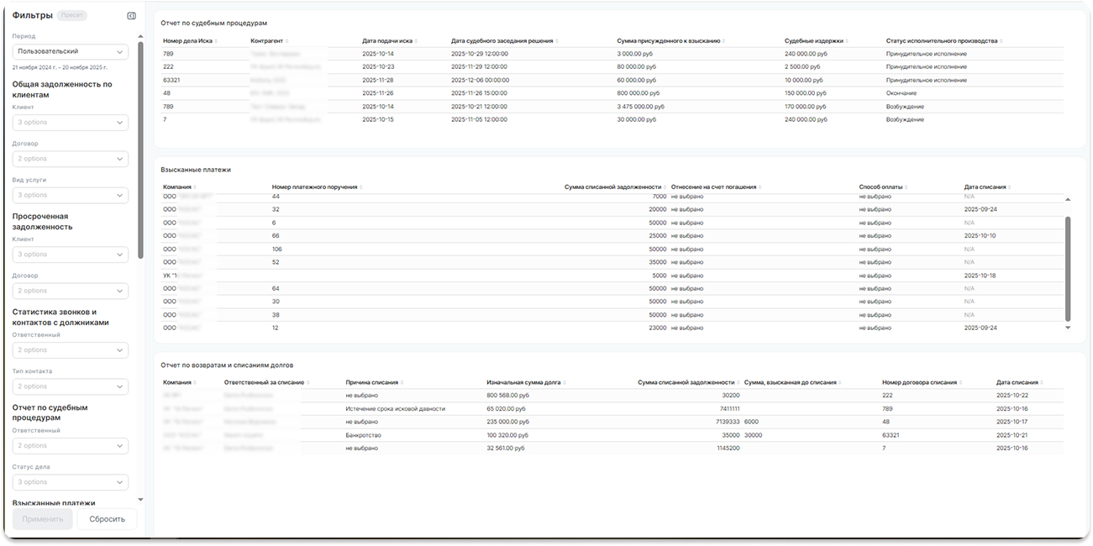Expand Клиент dropdown under Общая задолженность
This screenshot has width=1093, height=546.
[70, 123]
